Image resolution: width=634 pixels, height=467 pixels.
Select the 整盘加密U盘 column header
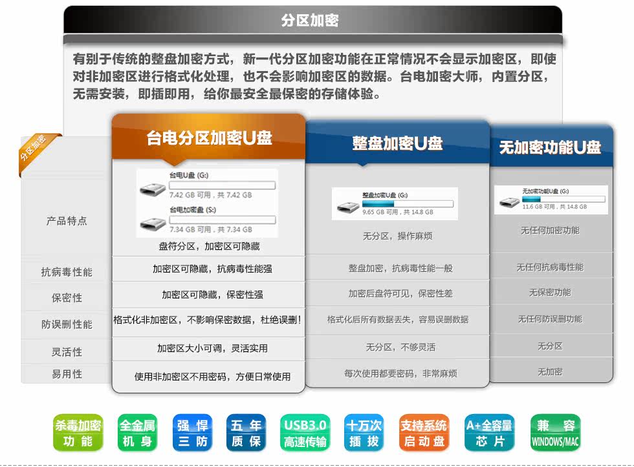click(397, 143)
